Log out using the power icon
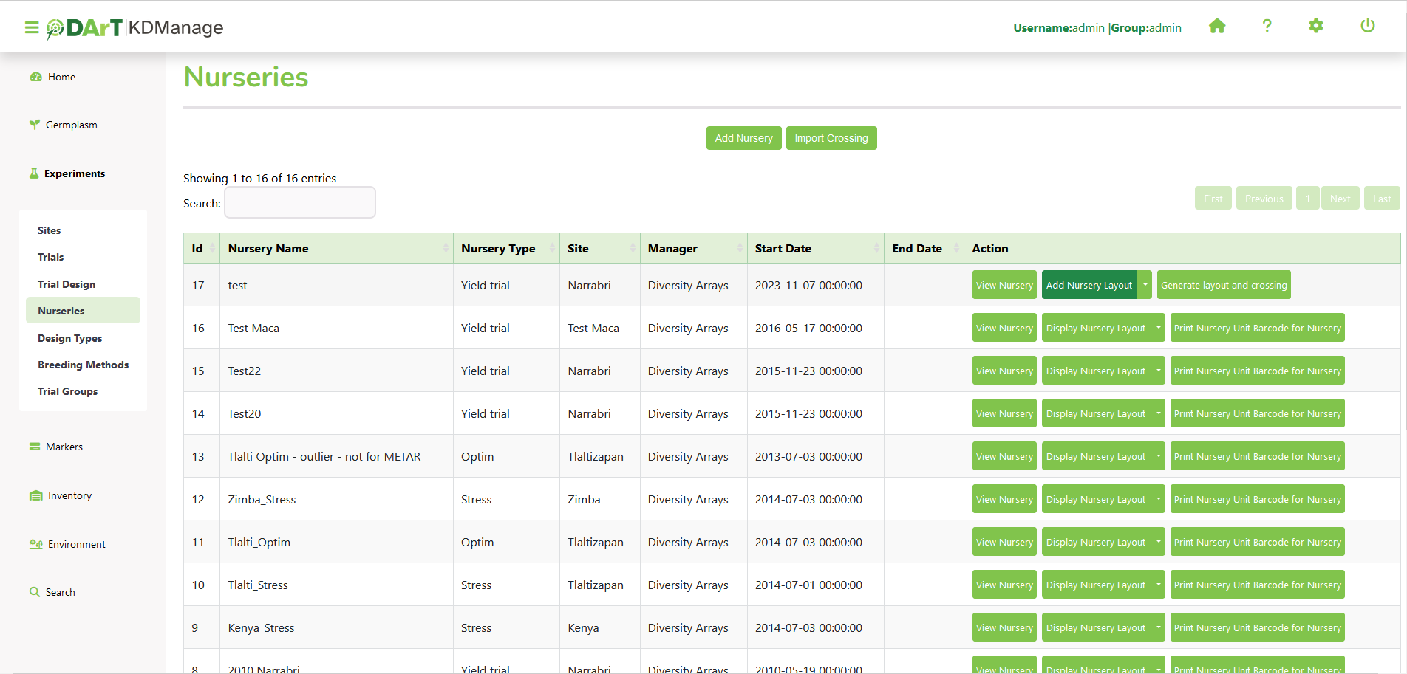This screenshot has height=674, width=1407. [1367, 27]
